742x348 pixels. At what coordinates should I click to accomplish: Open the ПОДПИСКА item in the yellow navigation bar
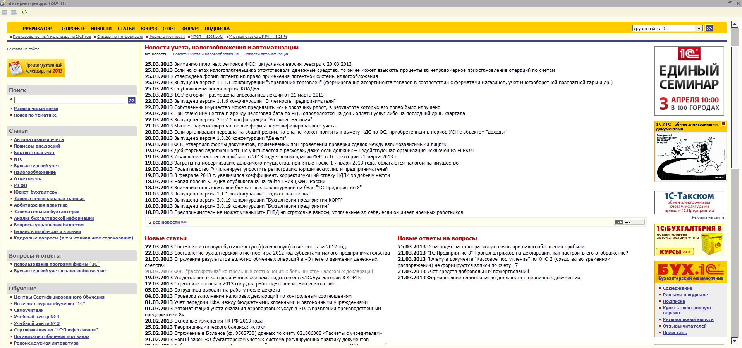point(217,29)
